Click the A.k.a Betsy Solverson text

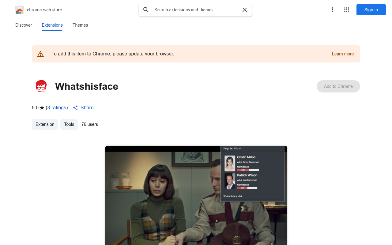[248, 162]
